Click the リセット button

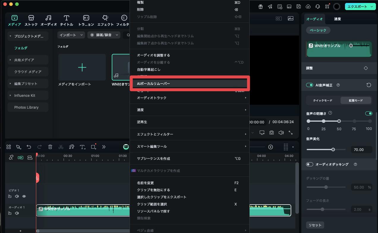point(315,225)
